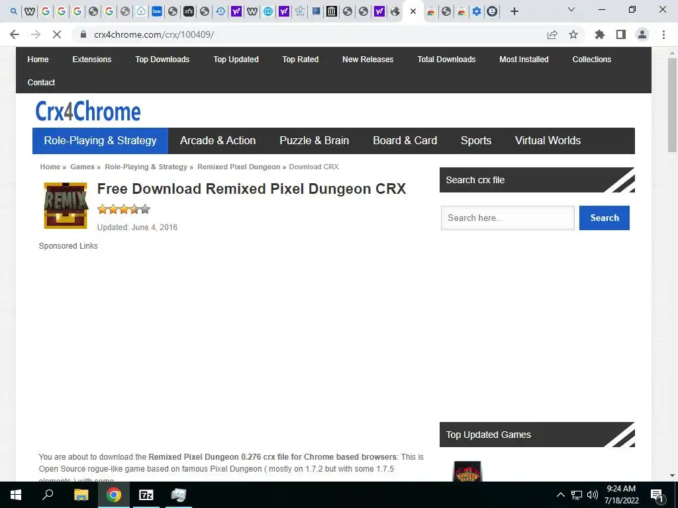The image size is (678, 508).
Task: Follow Role-Playing & Strategy breadcrumb link
Action: click(146, 167)
